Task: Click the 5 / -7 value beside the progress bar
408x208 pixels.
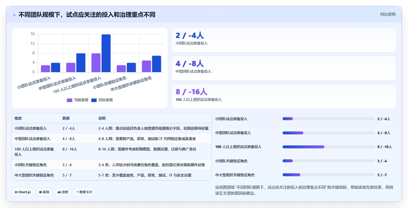Action: click(x=382, y=175)
